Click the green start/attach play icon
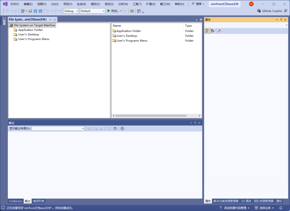 click(108, 11)
